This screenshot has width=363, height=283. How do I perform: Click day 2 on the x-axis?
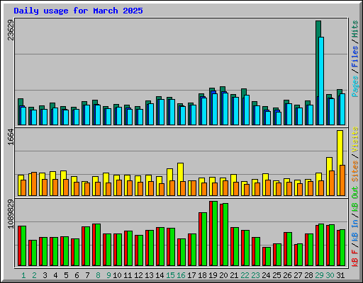[34, 275]
